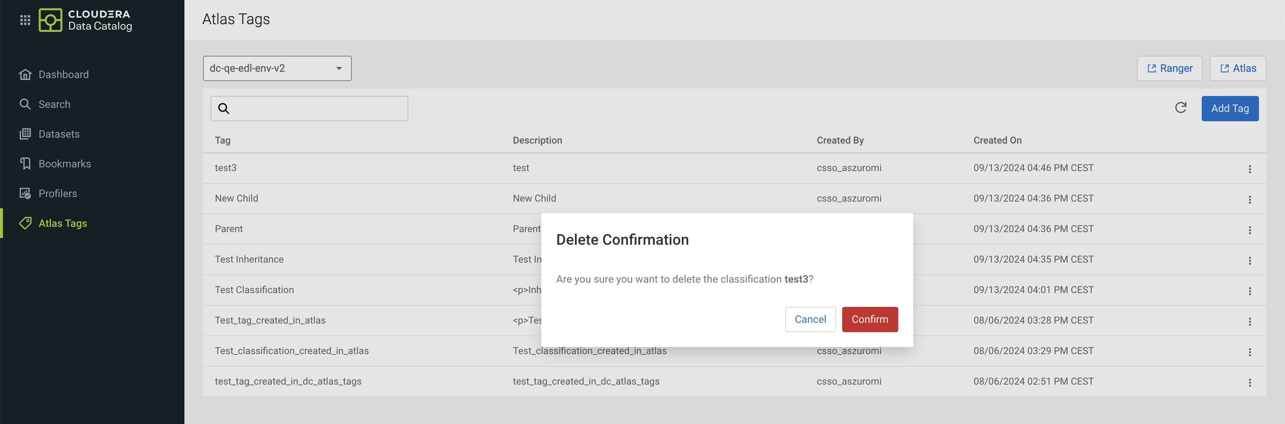Click the Atlas Tags tag icon
Viewport: 1285px width, 424px height.
pos(25,223)
